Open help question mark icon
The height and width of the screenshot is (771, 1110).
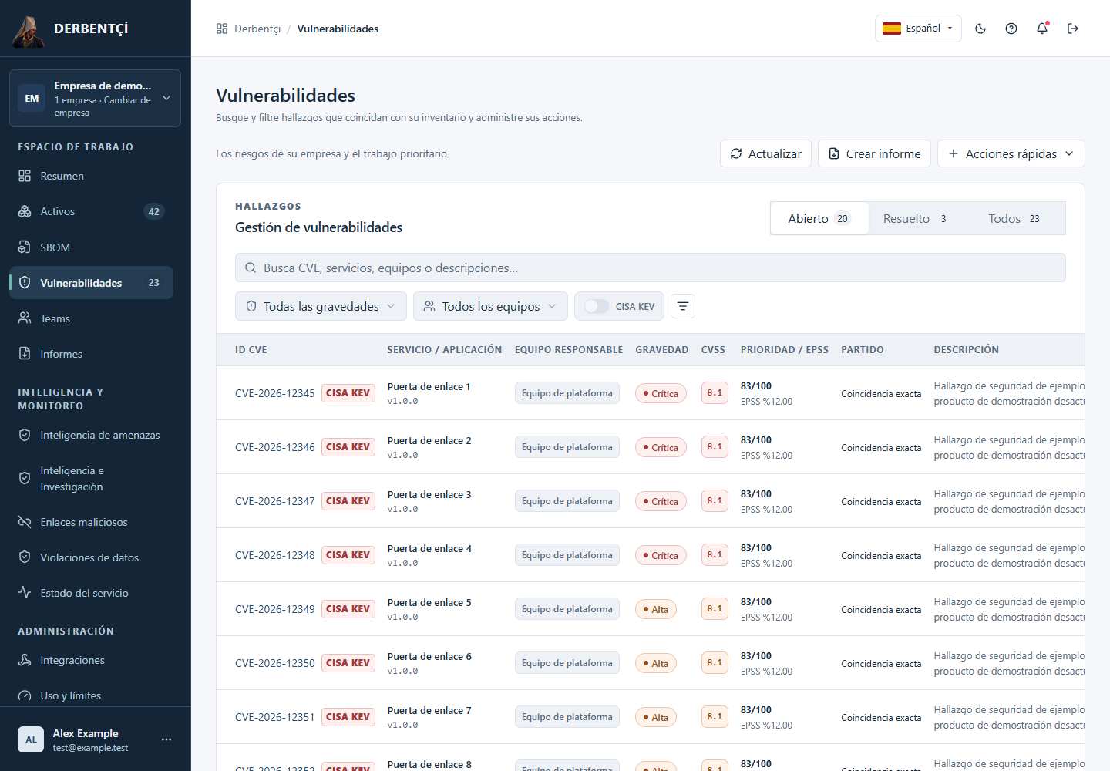point(1011,29)
